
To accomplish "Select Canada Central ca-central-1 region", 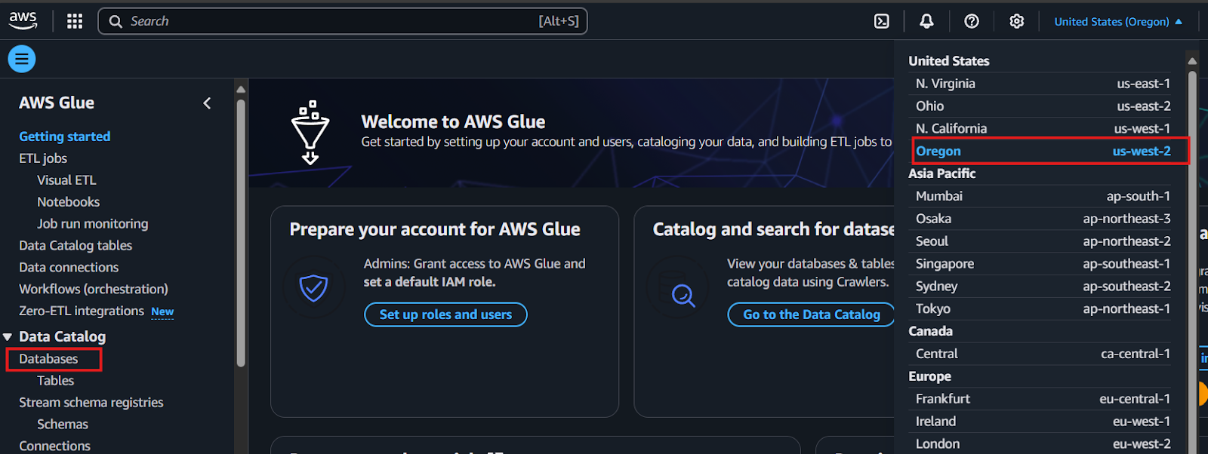I will (x=1043, y=354).
